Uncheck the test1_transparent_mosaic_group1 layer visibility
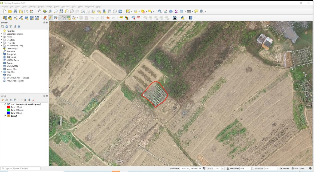The image size is (314, 172). [5, 104]
